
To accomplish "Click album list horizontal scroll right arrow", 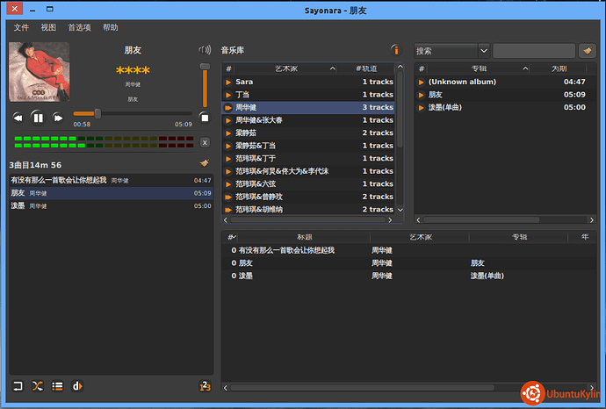I will pyautogui.click(x=591, y=219).
